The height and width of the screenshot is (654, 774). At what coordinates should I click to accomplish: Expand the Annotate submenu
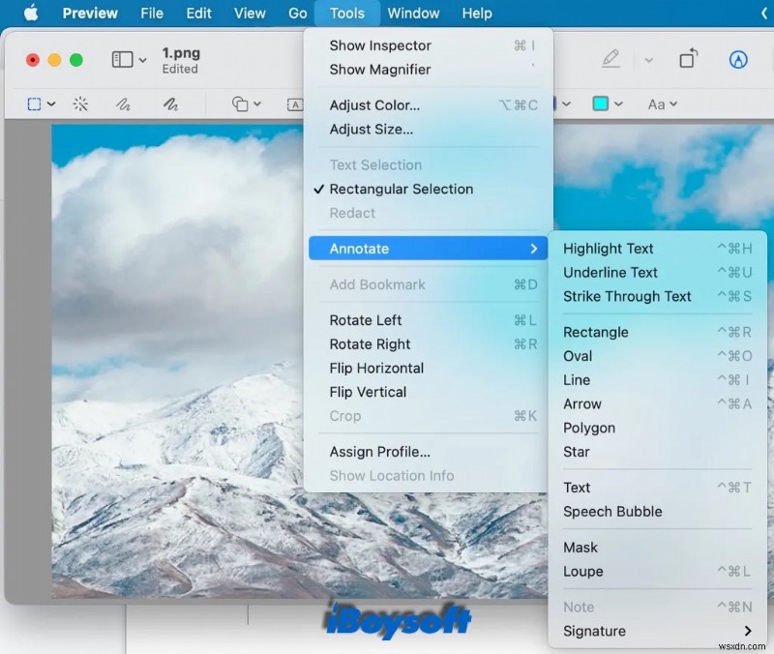(428, 249)
